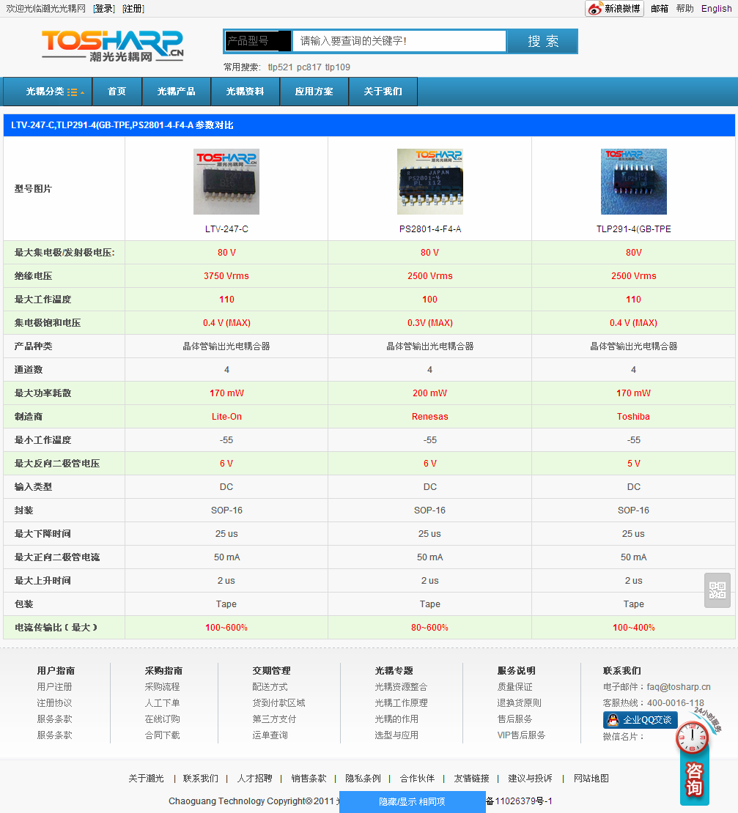Screen dimensions: 738x813
Task: Click the keyword search input field
Action: (399, 41)
